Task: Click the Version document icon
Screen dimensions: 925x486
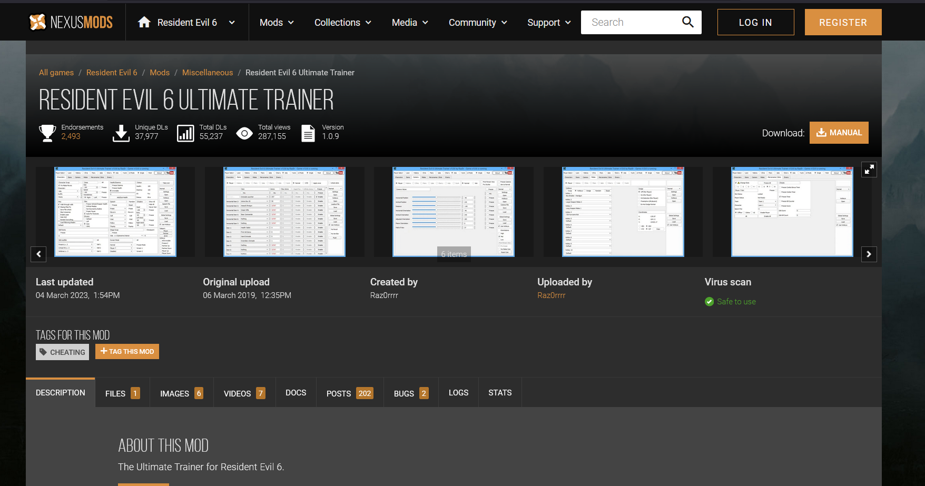Action: tap(308, 133)
